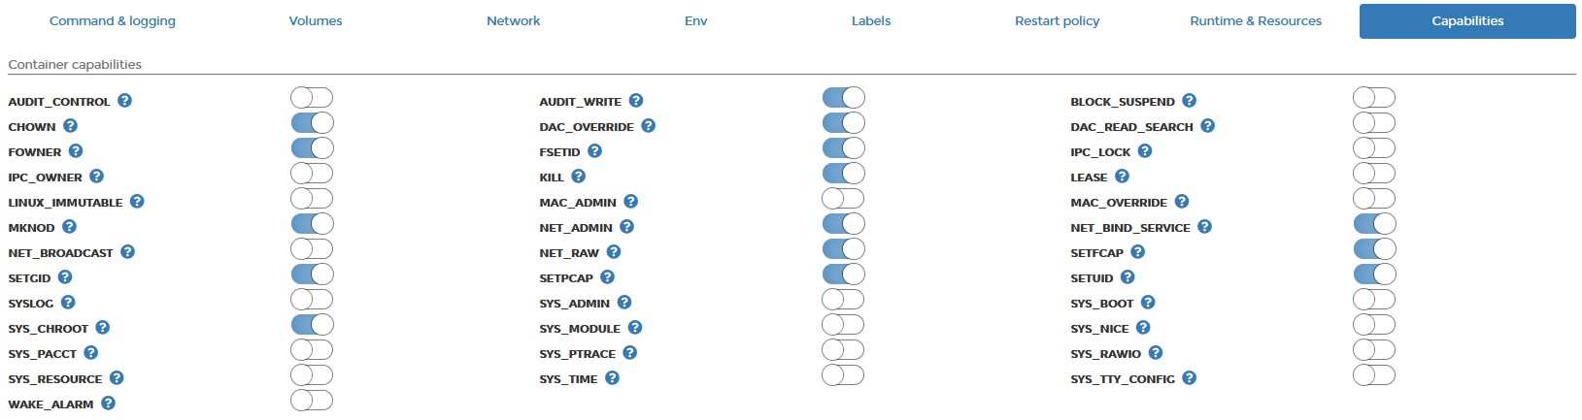The height and width of the screenshot is (420, 1582).
Task: Enable the DAC_READ_SEARCH capability switch
Action: (1374, 123)
